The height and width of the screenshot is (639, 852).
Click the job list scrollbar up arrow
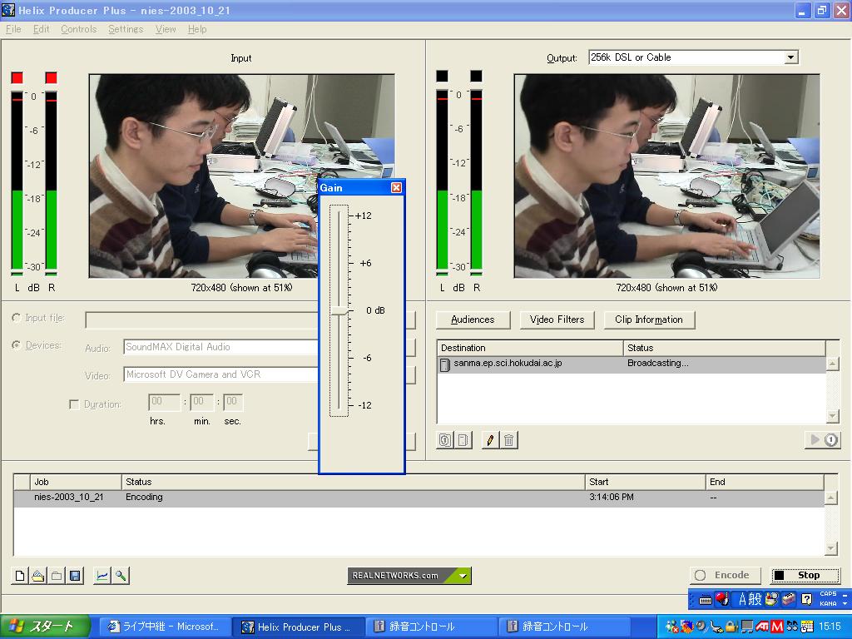coord(831,498)
